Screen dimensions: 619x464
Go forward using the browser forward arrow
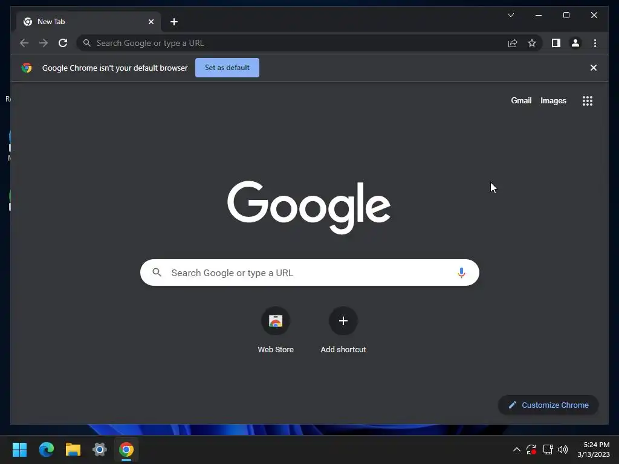tap(44, 43)
